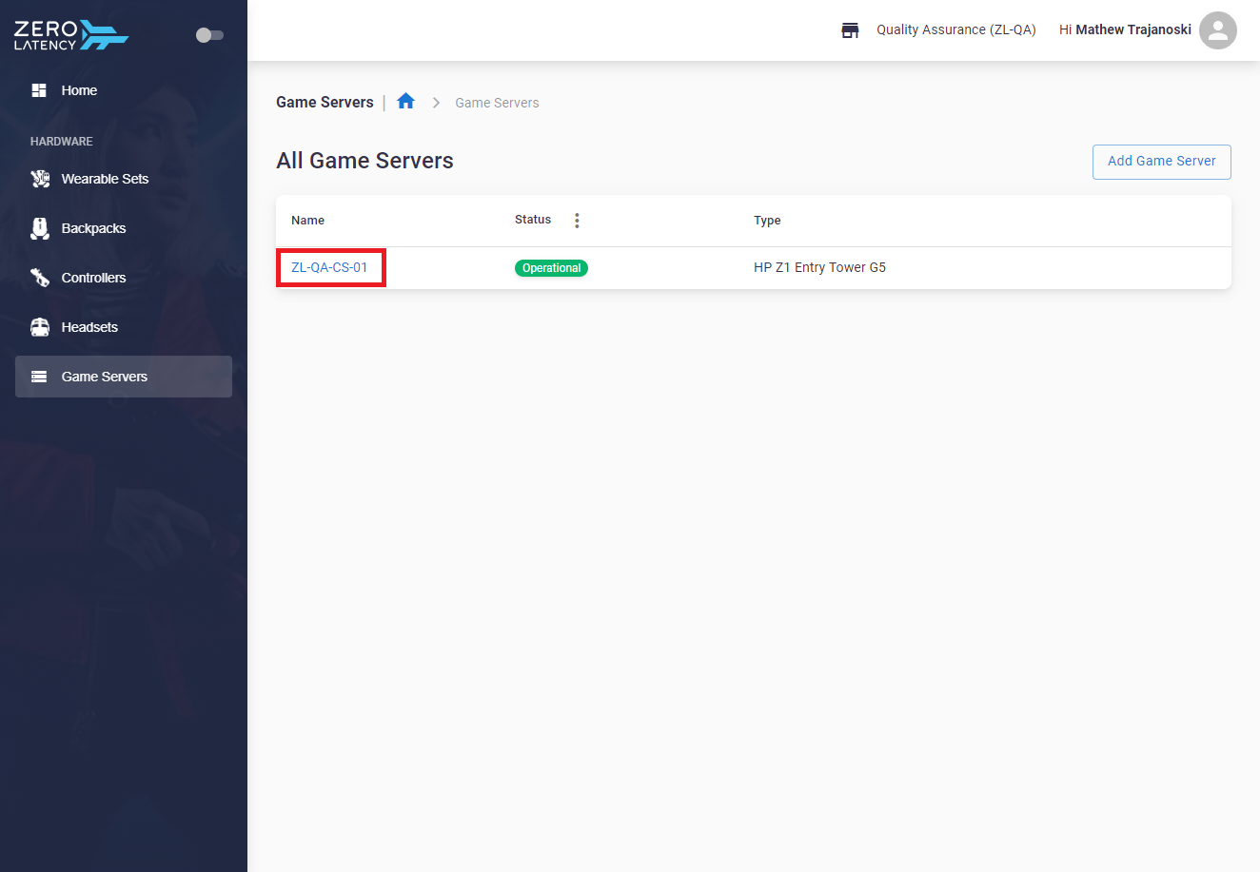The height and width of the screenshot is (872, 1260).
Task: Click the Wearable Sets icon
Action: pos(40,179)
